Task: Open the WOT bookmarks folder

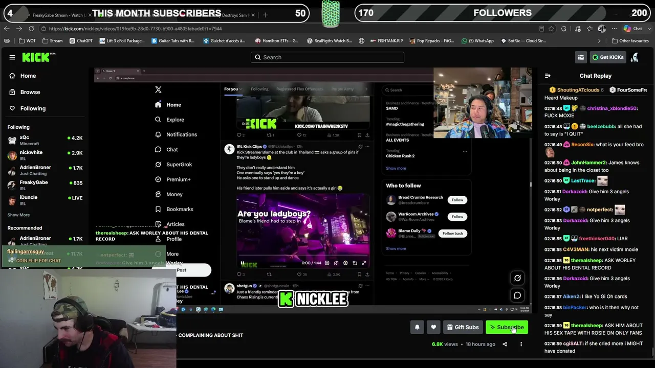Action: pyautogui.click(x=27, y=41)
